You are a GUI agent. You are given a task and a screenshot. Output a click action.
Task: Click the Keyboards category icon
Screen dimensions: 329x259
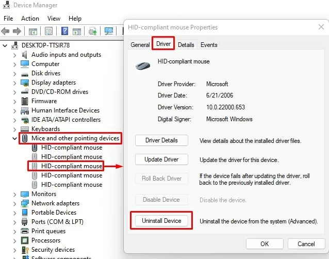tap(25, 129)
